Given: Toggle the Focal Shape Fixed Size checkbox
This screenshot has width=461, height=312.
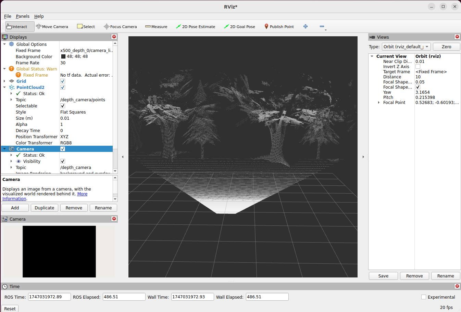Looking at the screenshot, I should (418, 87).
